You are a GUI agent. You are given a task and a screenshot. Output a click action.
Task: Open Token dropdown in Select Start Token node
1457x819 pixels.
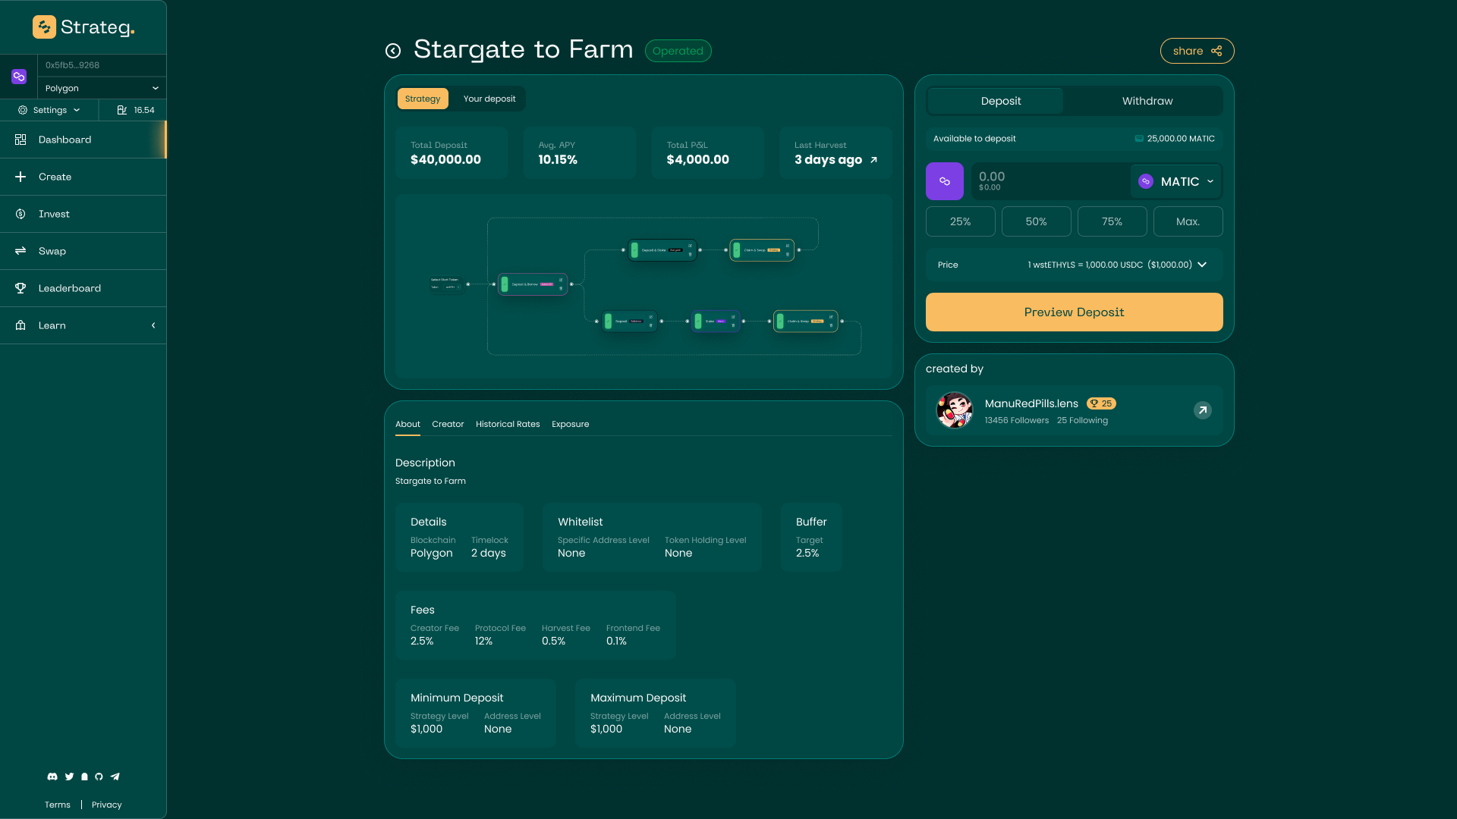pyautogui.click(x=452, y=287)
